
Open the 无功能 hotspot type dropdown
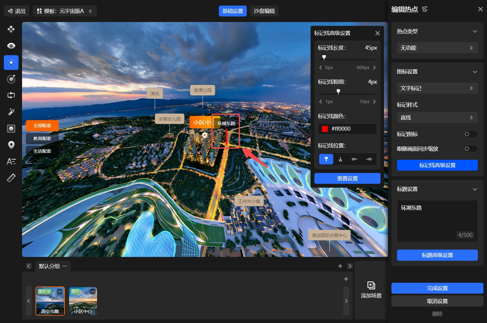point(437,48)
